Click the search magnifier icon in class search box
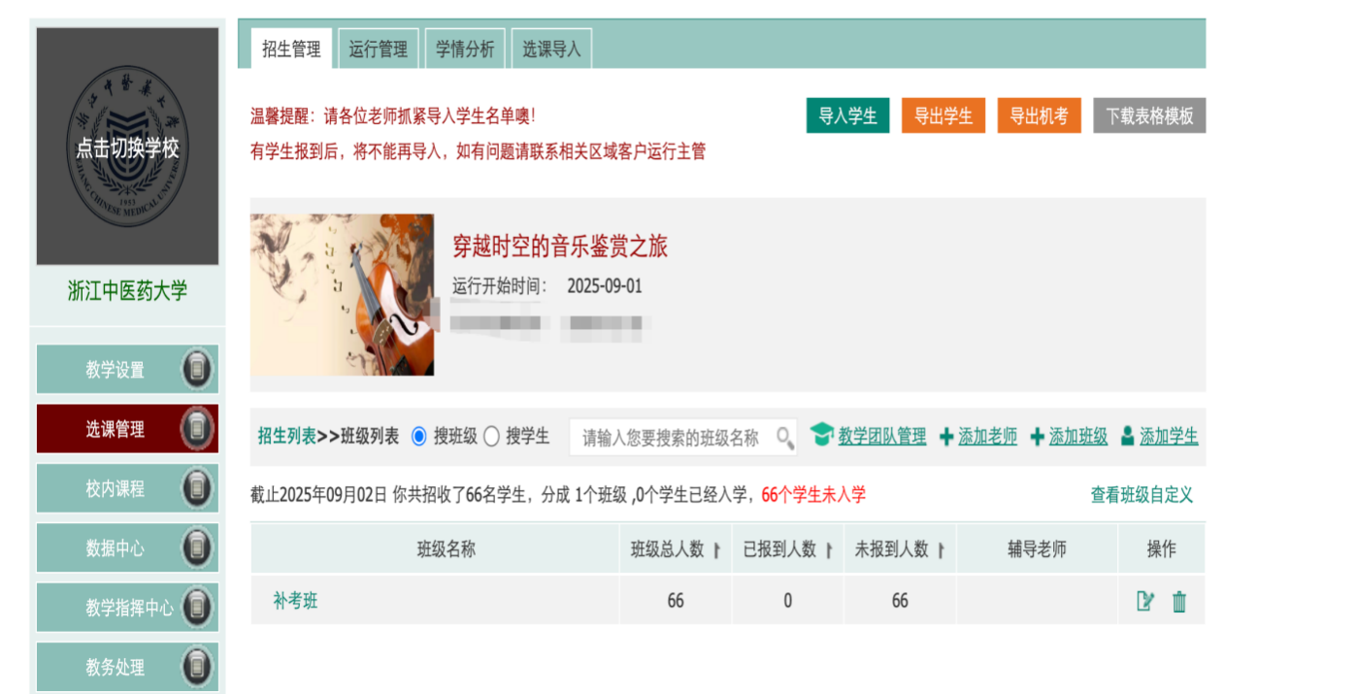 (784, 438)
